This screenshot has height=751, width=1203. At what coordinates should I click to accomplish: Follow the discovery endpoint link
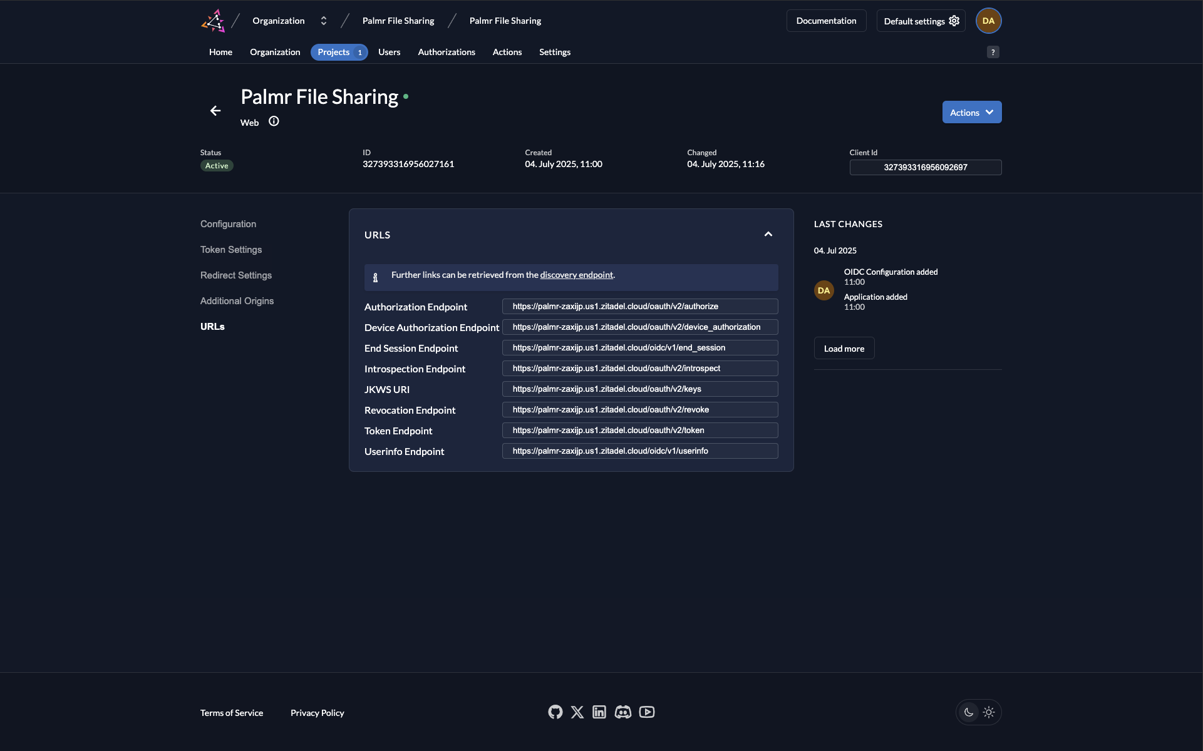(x=576, y=275)
